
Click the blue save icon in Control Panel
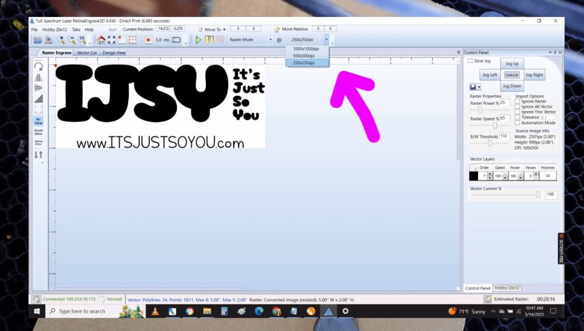click(x=473, y=87)
